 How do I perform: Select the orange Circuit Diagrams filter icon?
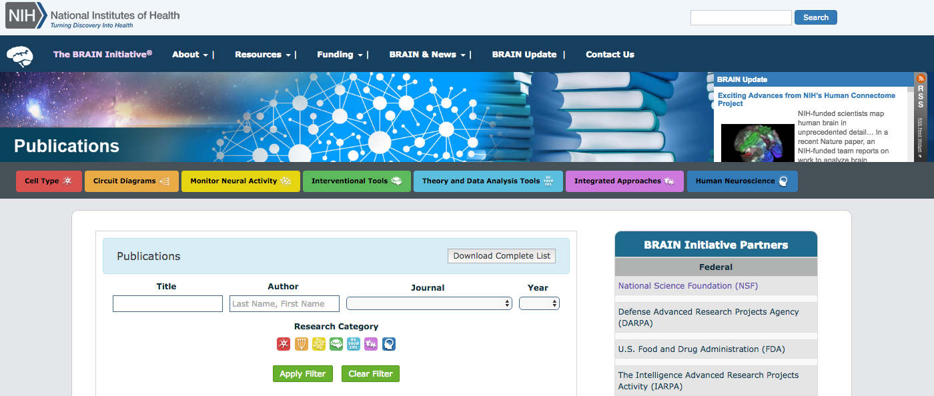pos(301,344)
